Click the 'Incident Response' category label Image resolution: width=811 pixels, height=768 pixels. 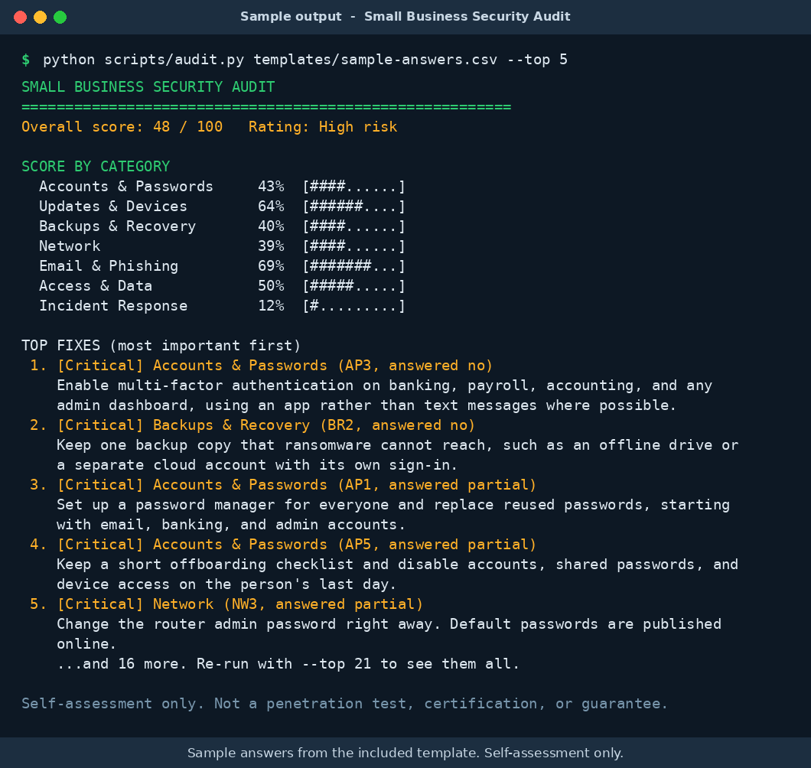113,306
